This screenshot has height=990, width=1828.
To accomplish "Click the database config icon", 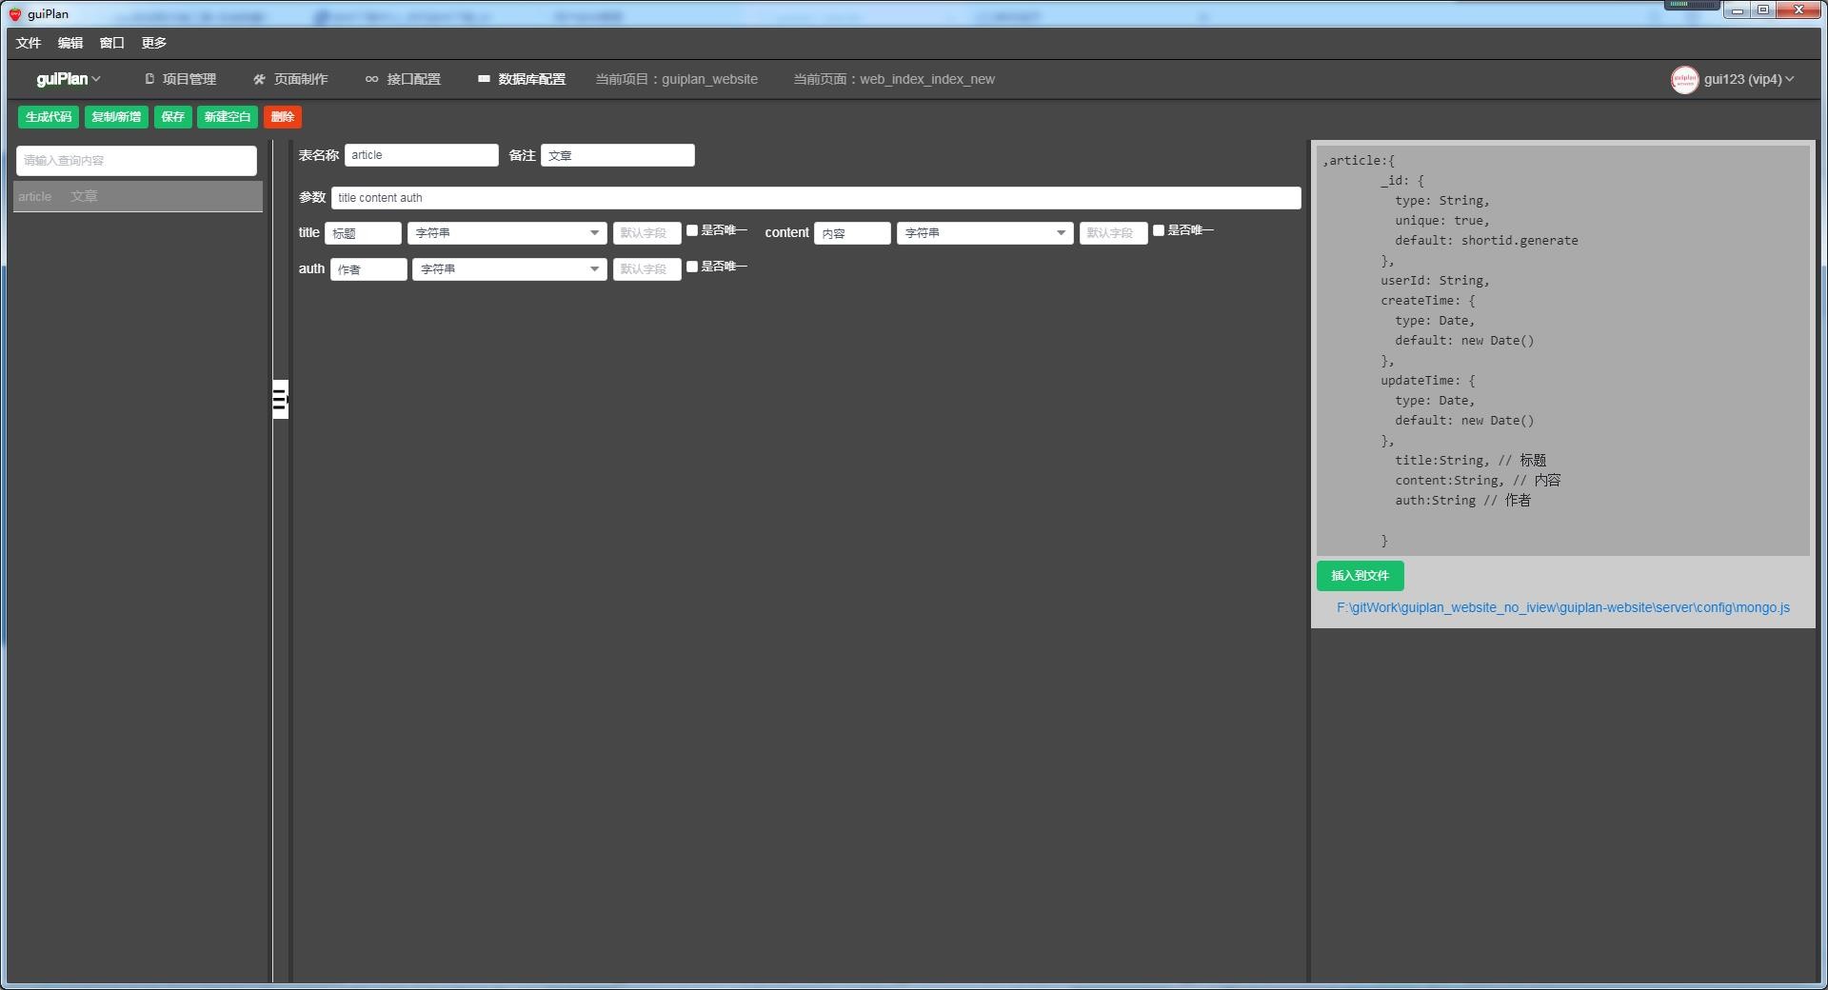I will point(484,79).
